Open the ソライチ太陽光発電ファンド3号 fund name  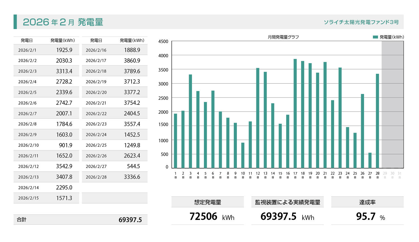[x=361, y=22]
